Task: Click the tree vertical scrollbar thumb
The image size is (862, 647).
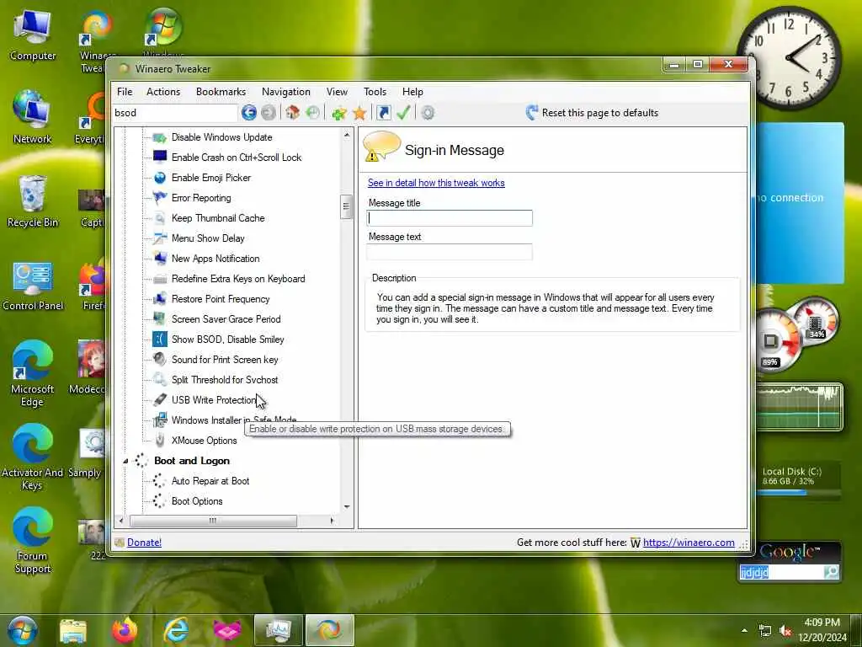Action: coord(346,207)
